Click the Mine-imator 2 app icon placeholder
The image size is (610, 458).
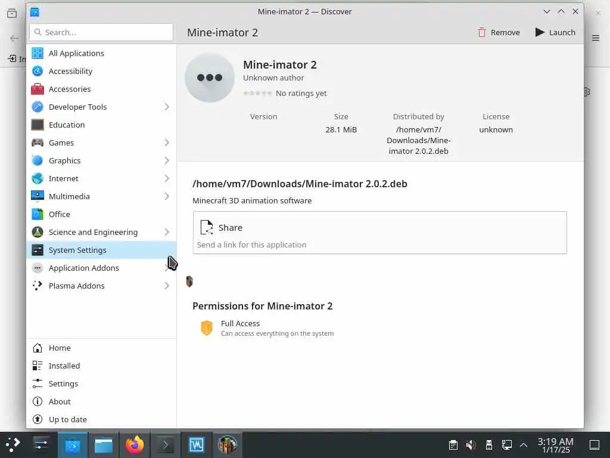210,78
